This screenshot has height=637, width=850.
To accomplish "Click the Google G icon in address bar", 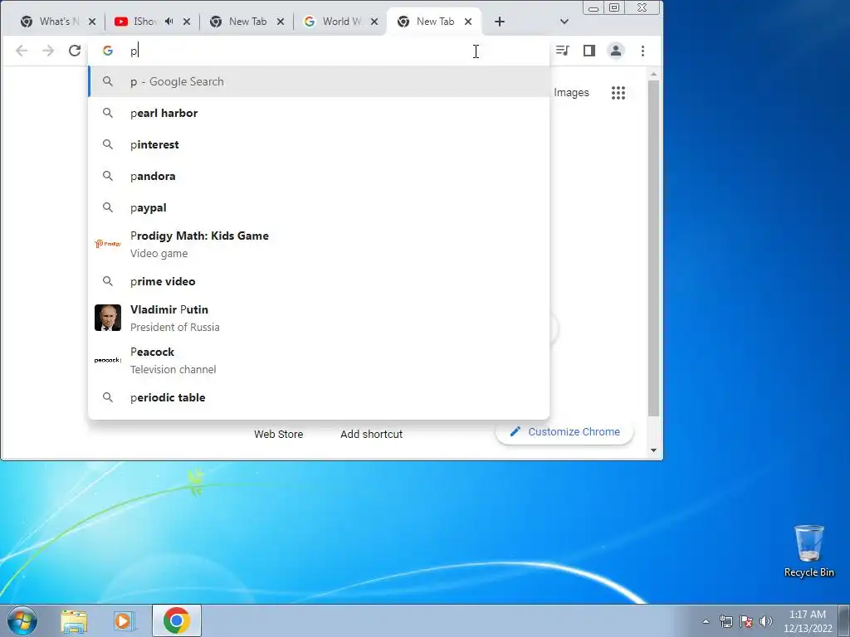I will tap(108, 51).
